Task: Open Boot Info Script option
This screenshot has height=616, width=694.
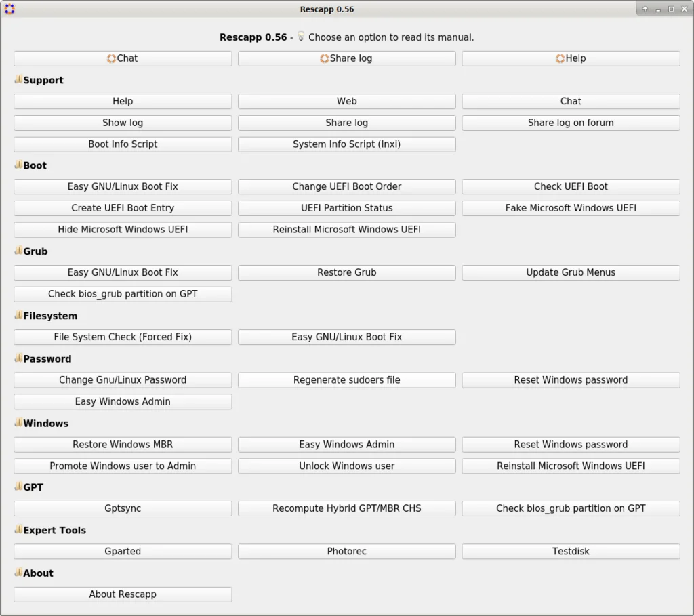Action: [x=123, y=144]
